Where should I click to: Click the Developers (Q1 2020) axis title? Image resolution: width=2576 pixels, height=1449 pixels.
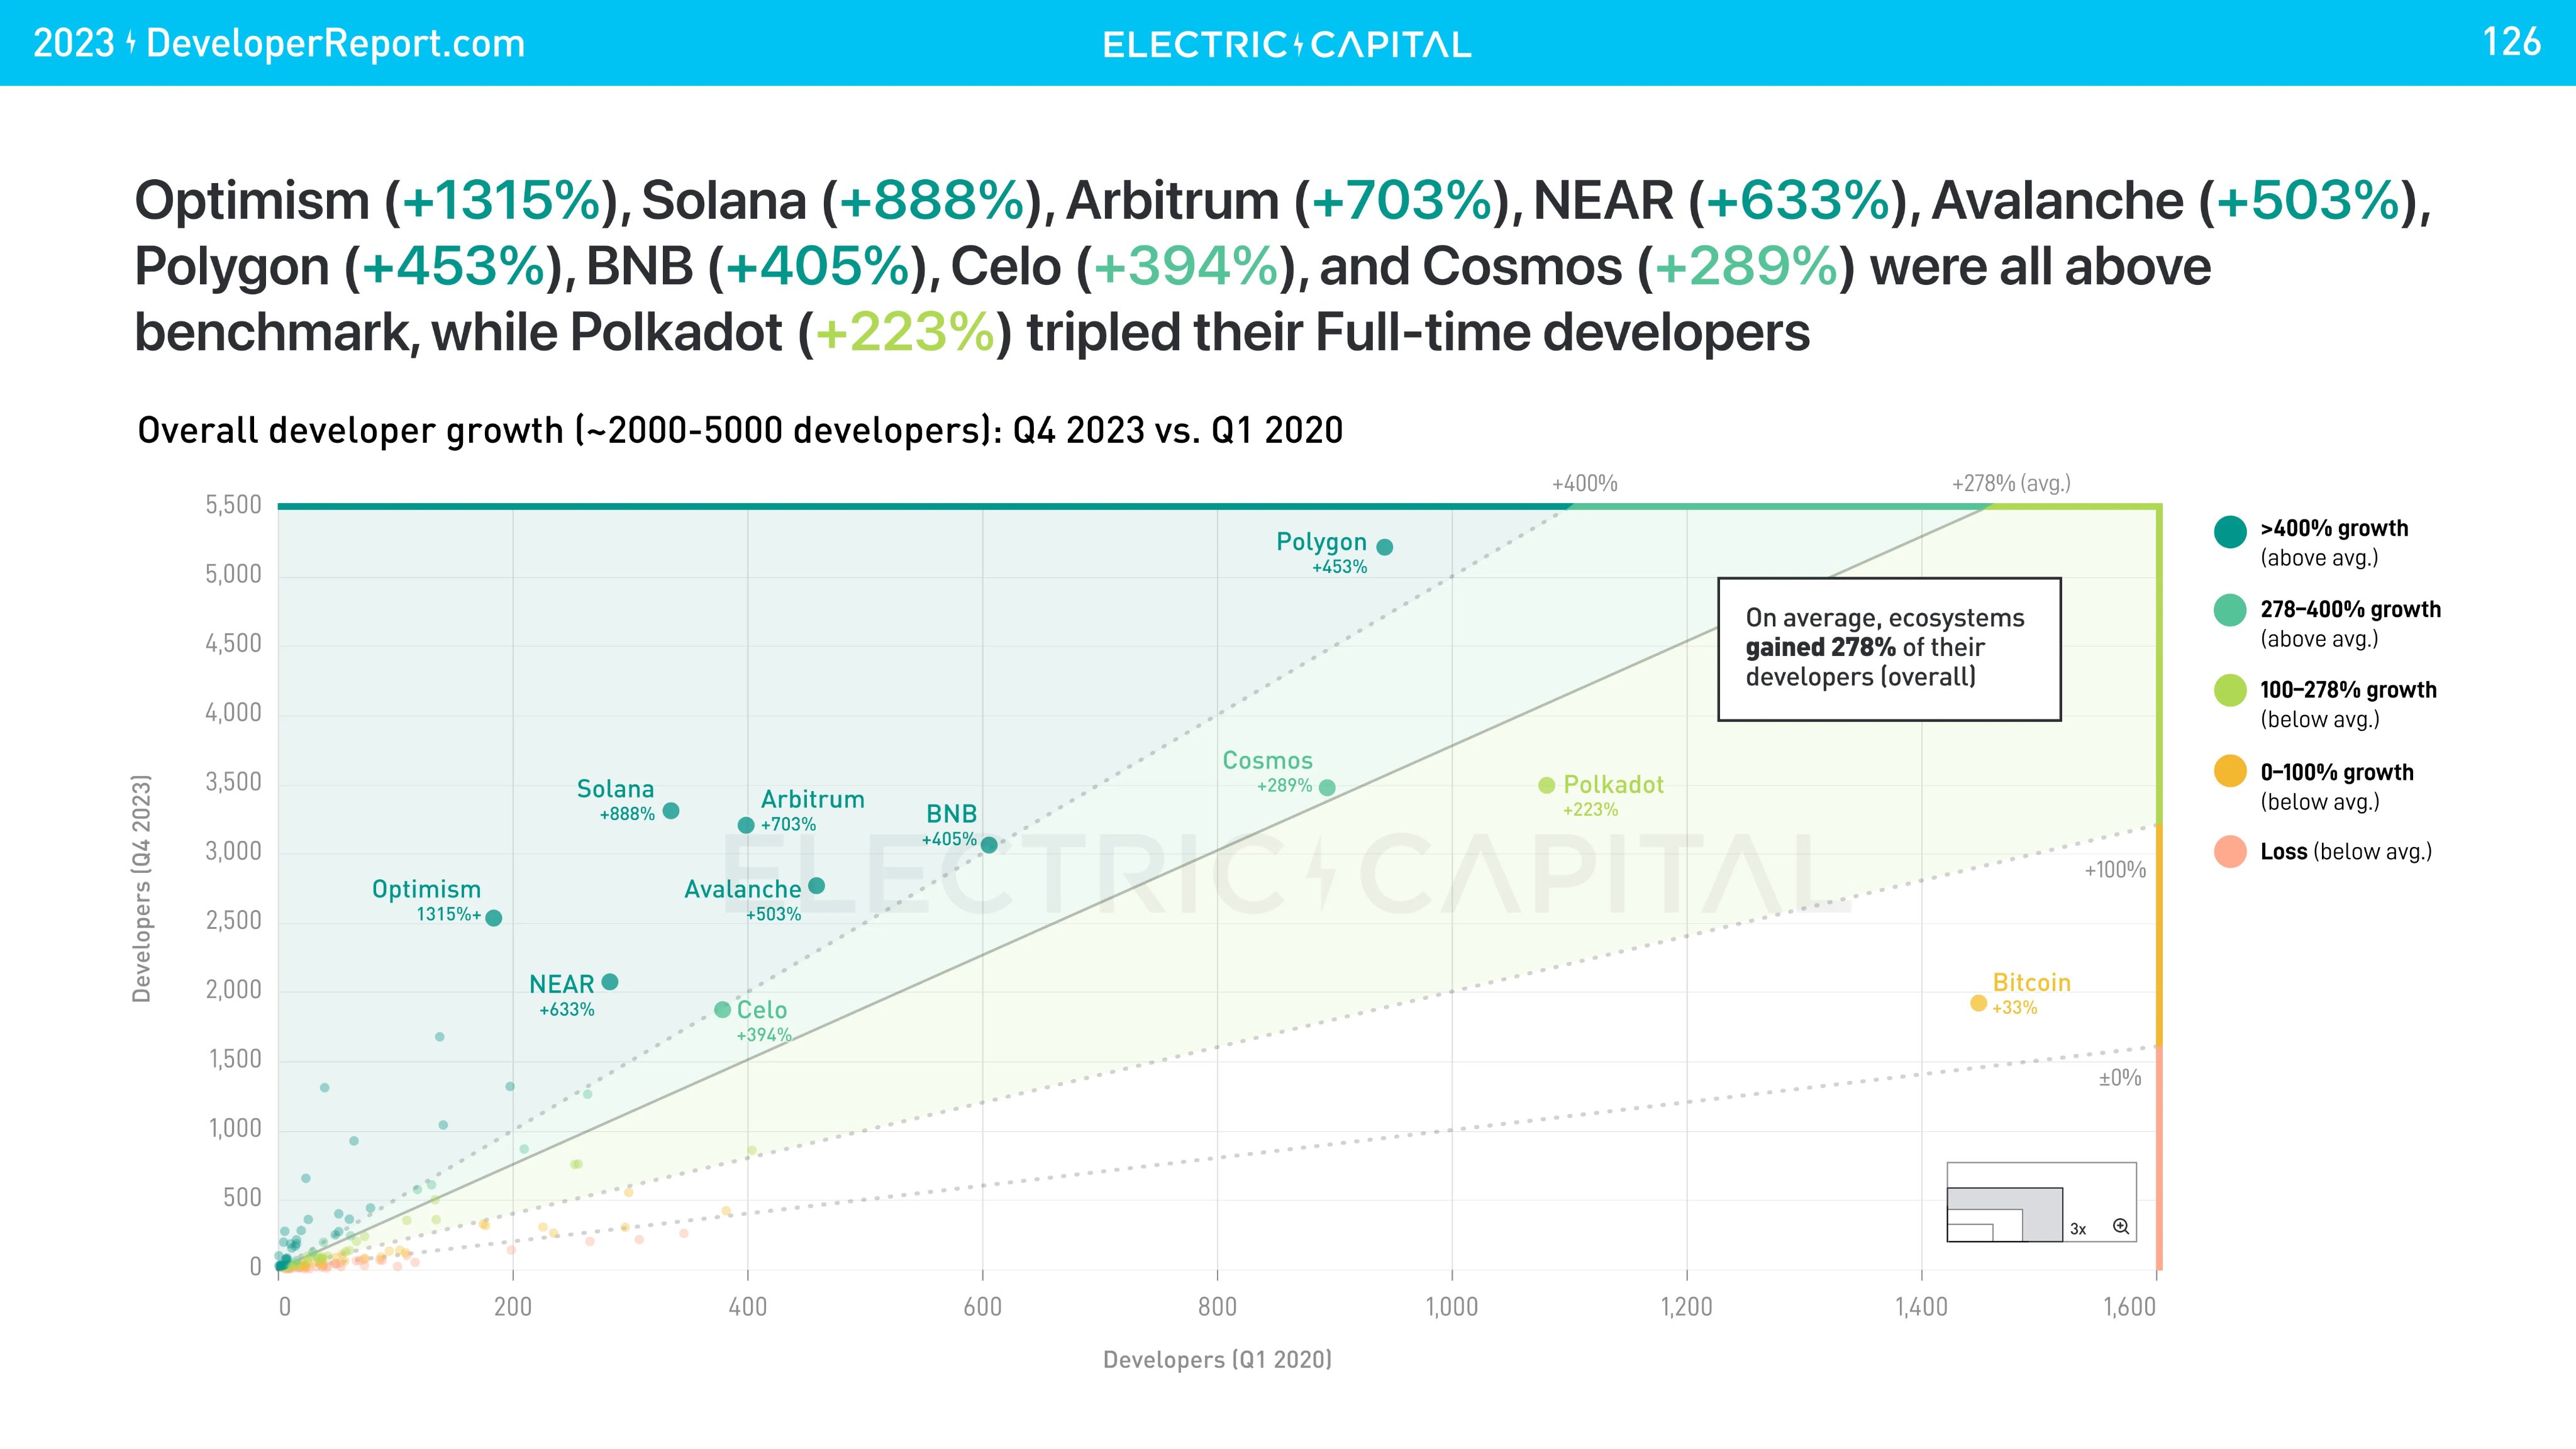coord(1217,1360)
